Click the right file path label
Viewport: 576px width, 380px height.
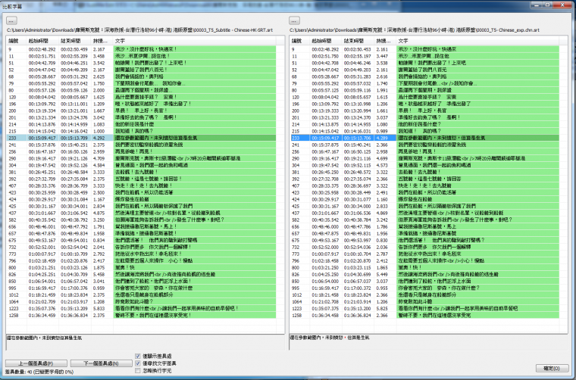[415, 30]
